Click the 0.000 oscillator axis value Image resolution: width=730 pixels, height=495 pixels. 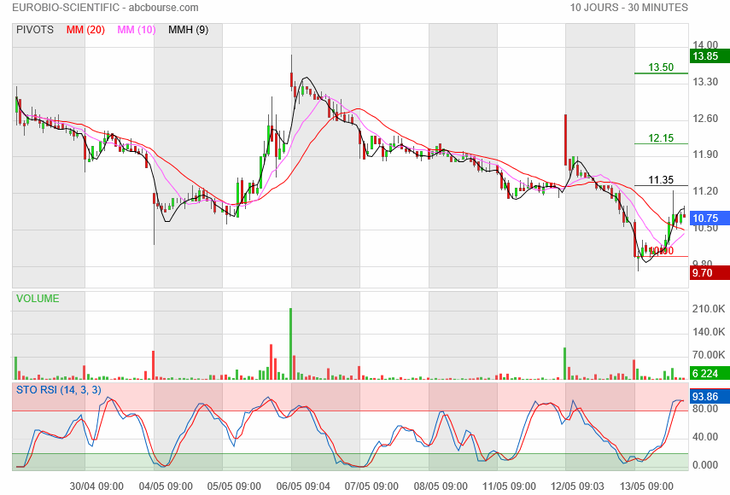[x=705, y=465]
